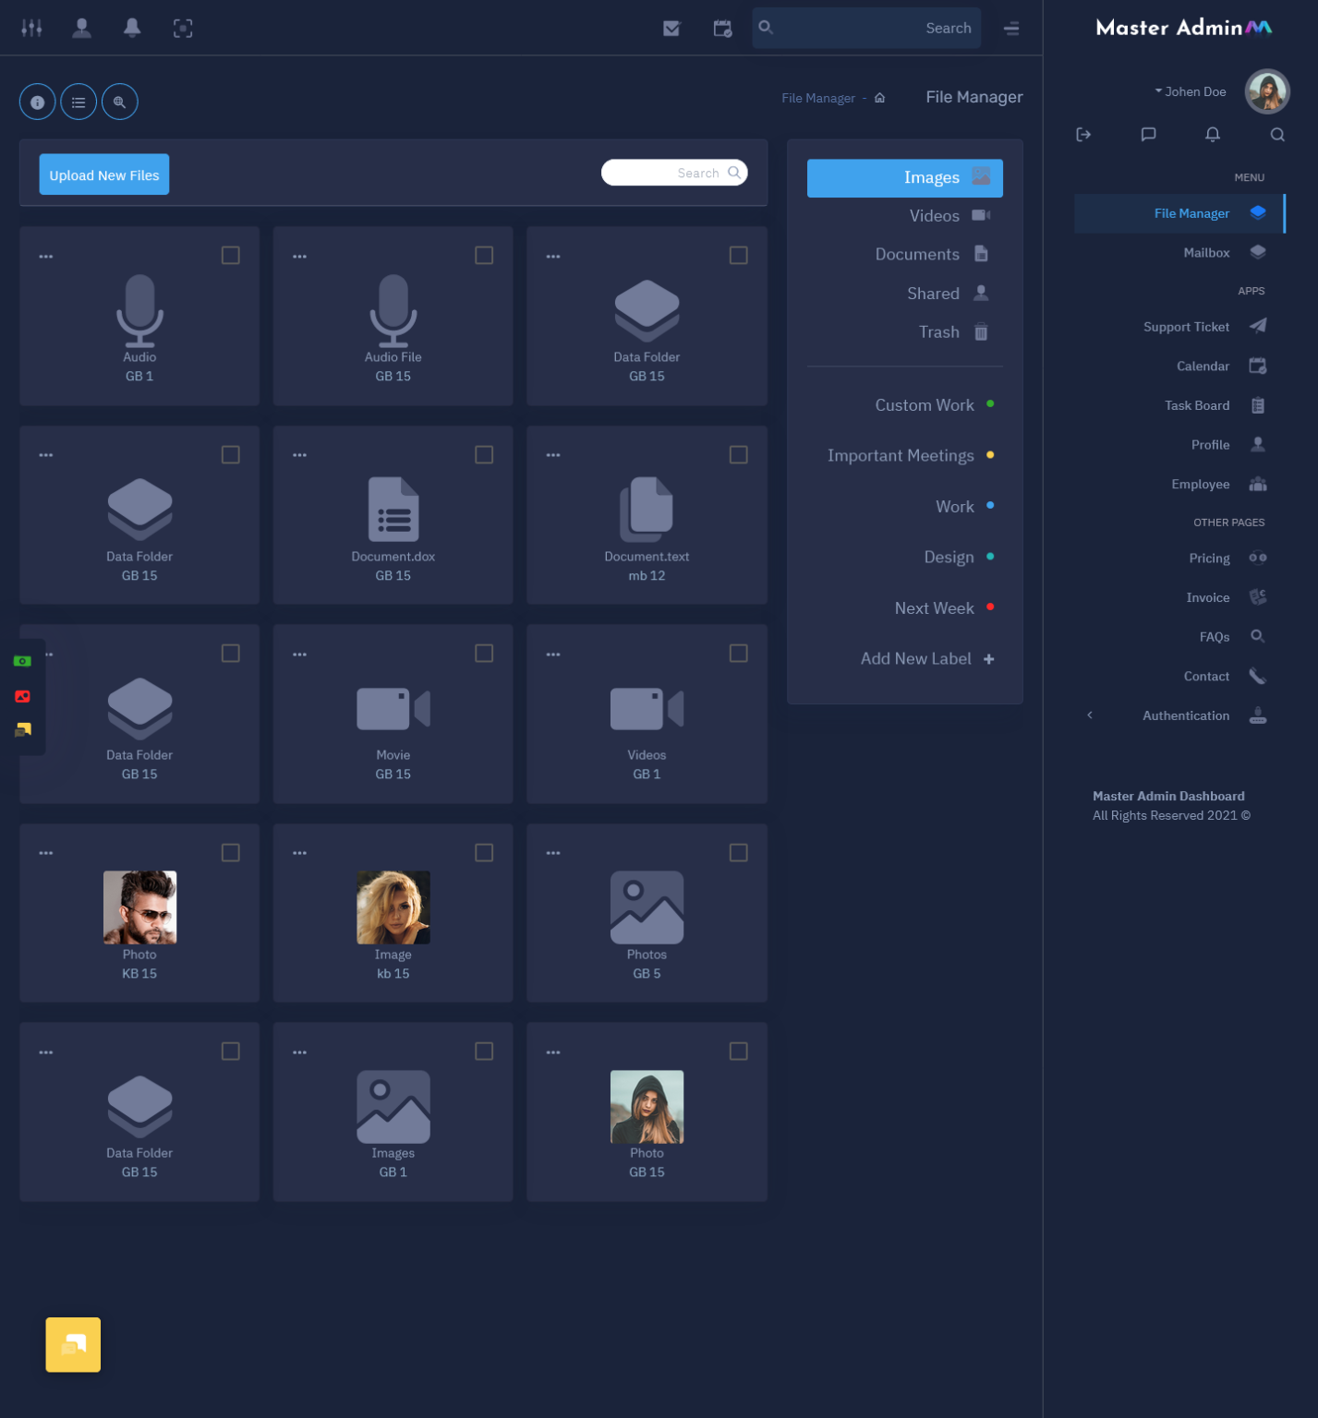Viewport: 1318px width, 1418px height.
Task: Open Mailbox from the right sidebar menu
Action: click(1206, 252)
